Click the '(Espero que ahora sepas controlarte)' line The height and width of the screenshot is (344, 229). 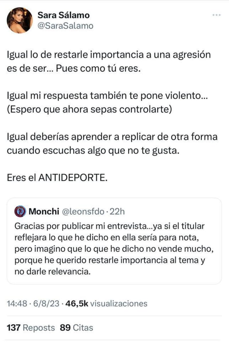(89, 110)
